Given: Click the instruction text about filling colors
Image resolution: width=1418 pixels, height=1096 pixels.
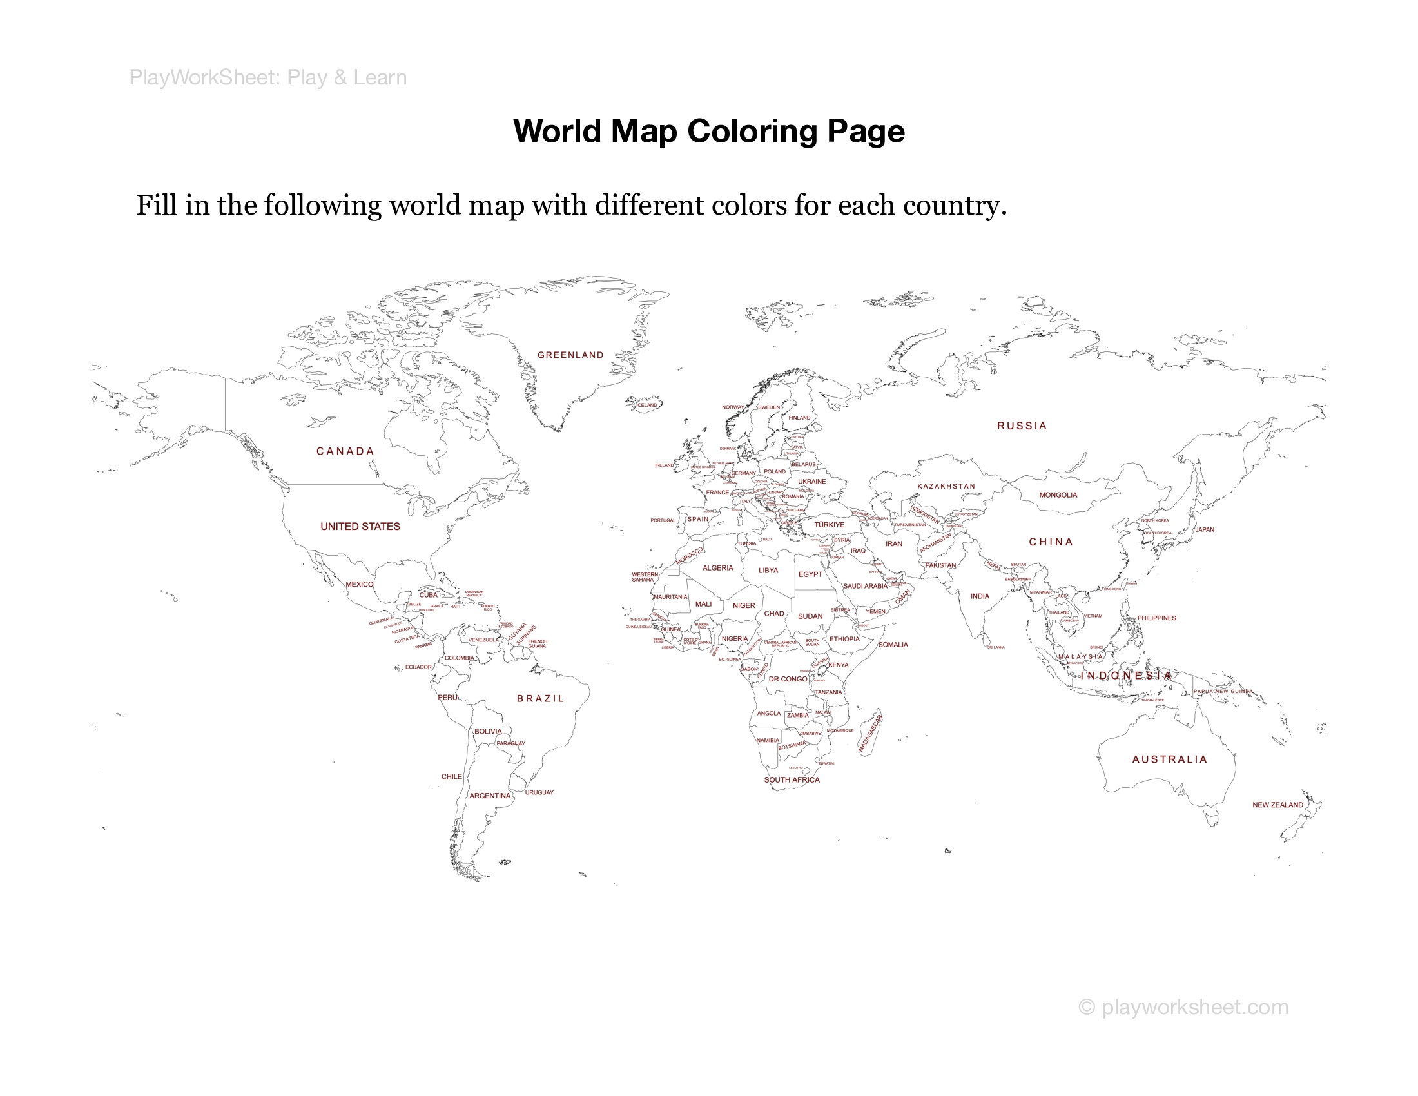Looking at the screenshot, I should coord(571,205).
